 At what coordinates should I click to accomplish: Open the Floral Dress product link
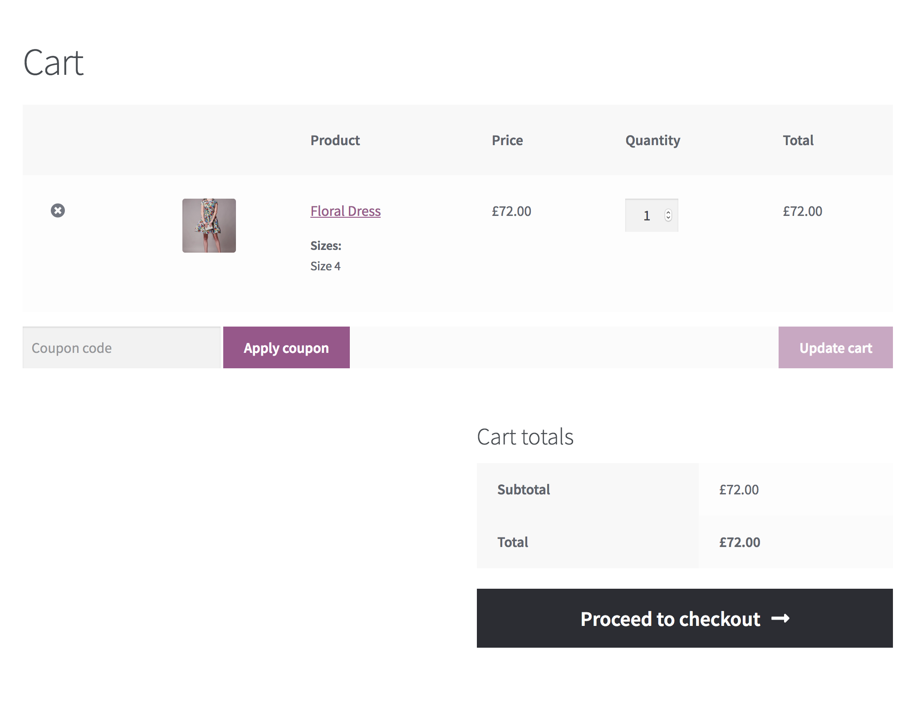pos(345,211)
